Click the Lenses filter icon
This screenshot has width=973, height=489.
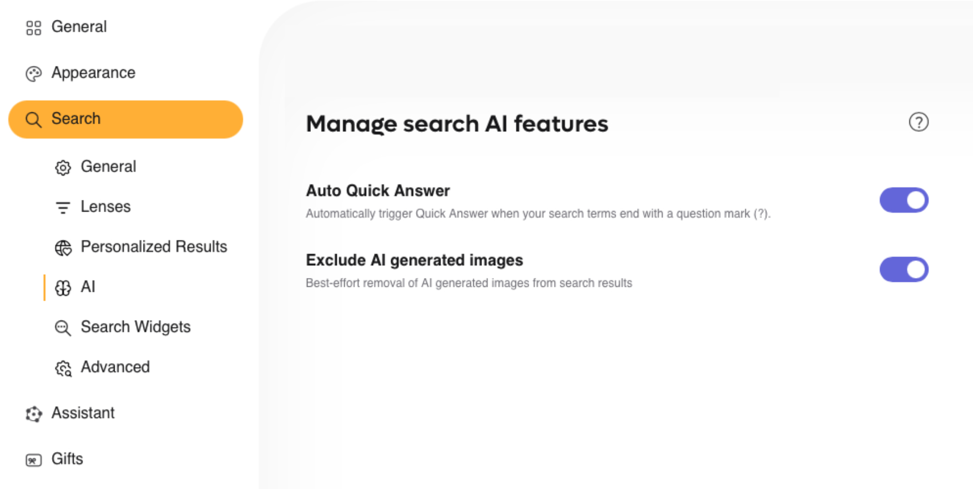63,207
